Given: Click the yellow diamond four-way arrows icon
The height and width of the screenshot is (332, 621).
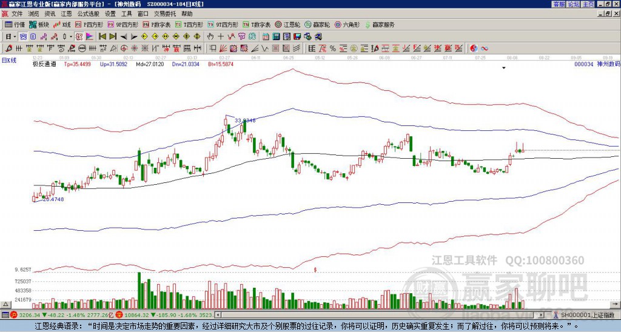Looking at the screenshot, I should pyautogui.click(x=196, y=37).
